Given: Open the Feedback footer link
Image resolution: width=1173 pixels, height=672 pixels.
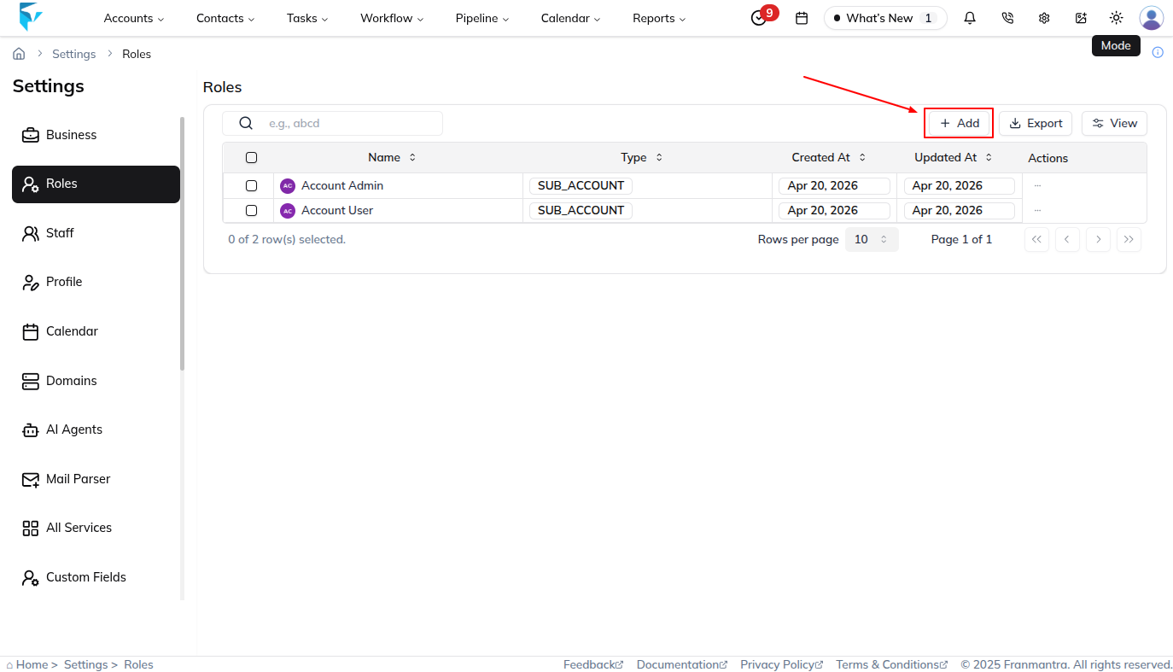Looking at the screenshot, I should tap(593, 664).
